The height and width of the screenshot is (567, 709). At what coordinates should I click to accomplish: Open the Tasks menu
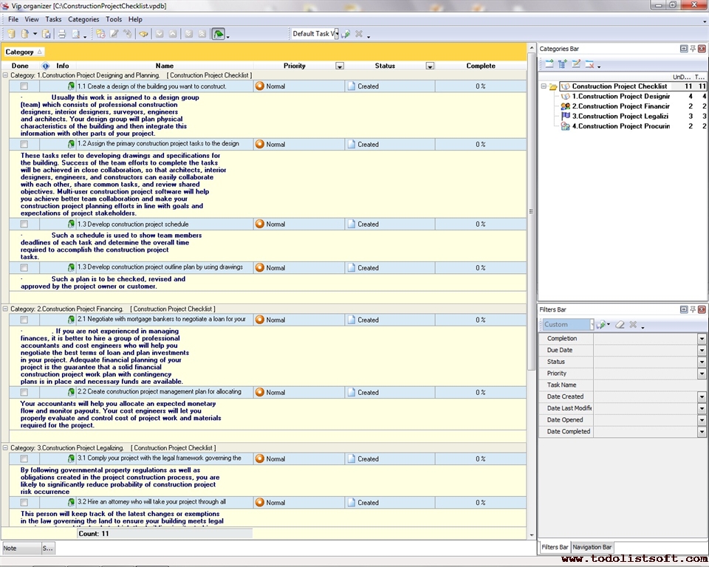[x=53, y=19]
